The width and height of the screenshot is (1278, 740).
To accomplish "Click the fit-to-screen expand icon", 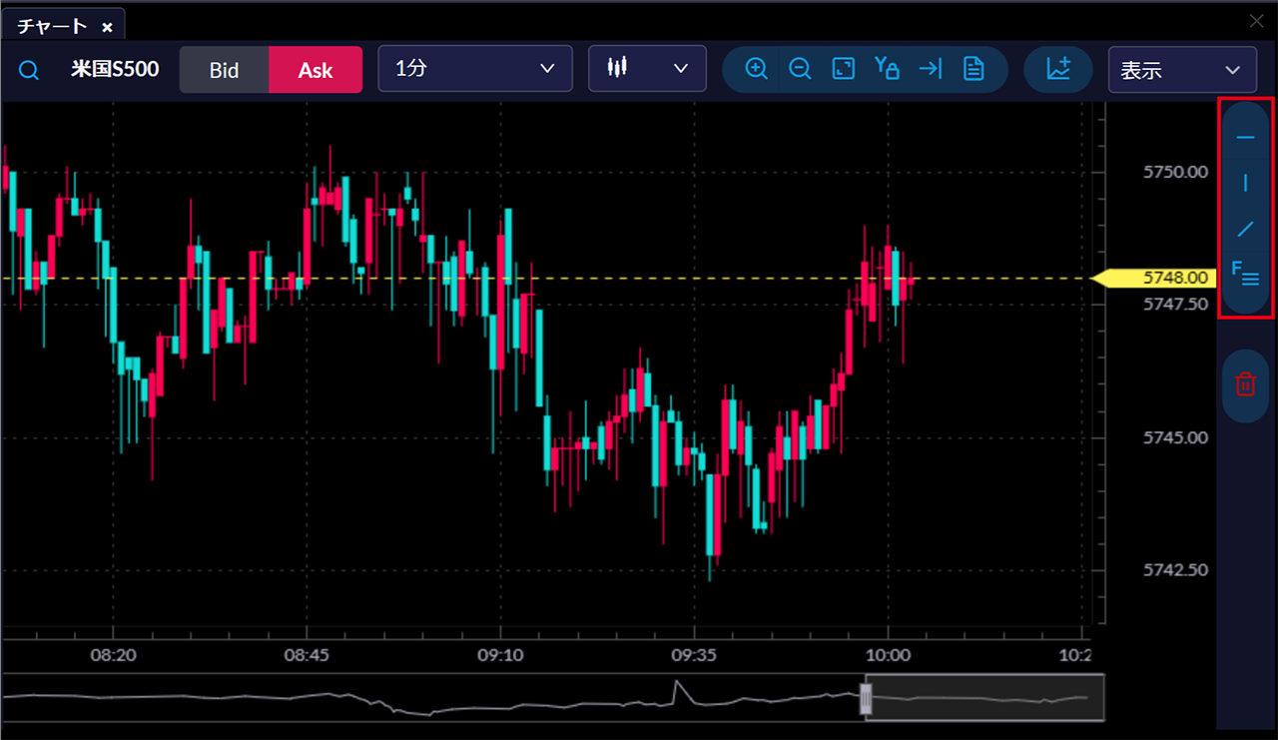I will [x=844, y=69].
